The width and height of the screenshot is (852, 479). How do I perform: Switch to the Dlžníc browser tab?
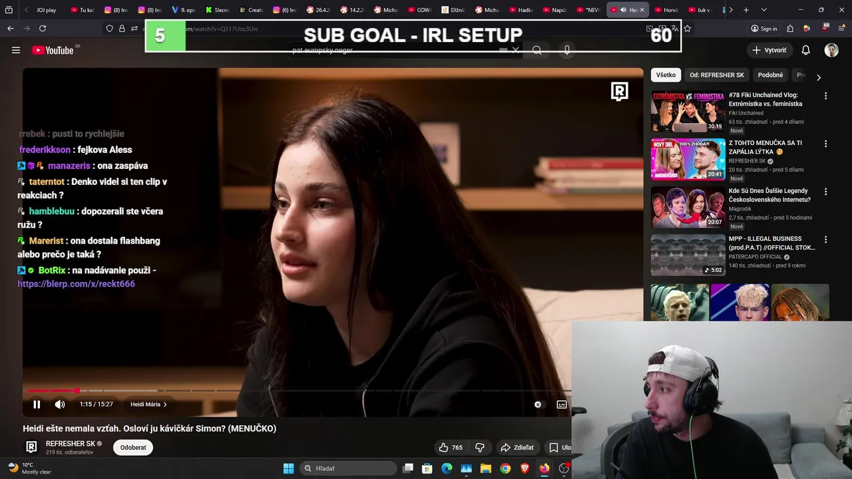point(453,10)
